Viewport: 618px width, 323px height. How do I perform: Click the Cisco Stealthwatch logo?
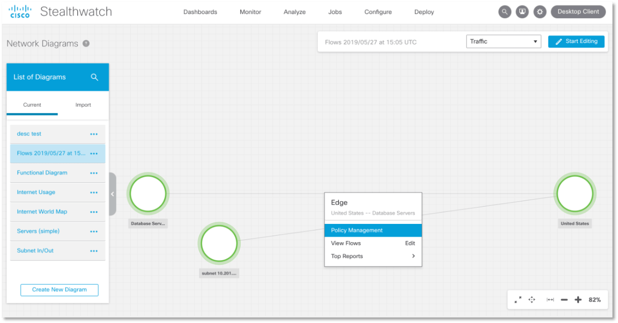pyautogui.click(x=60, y=12)
